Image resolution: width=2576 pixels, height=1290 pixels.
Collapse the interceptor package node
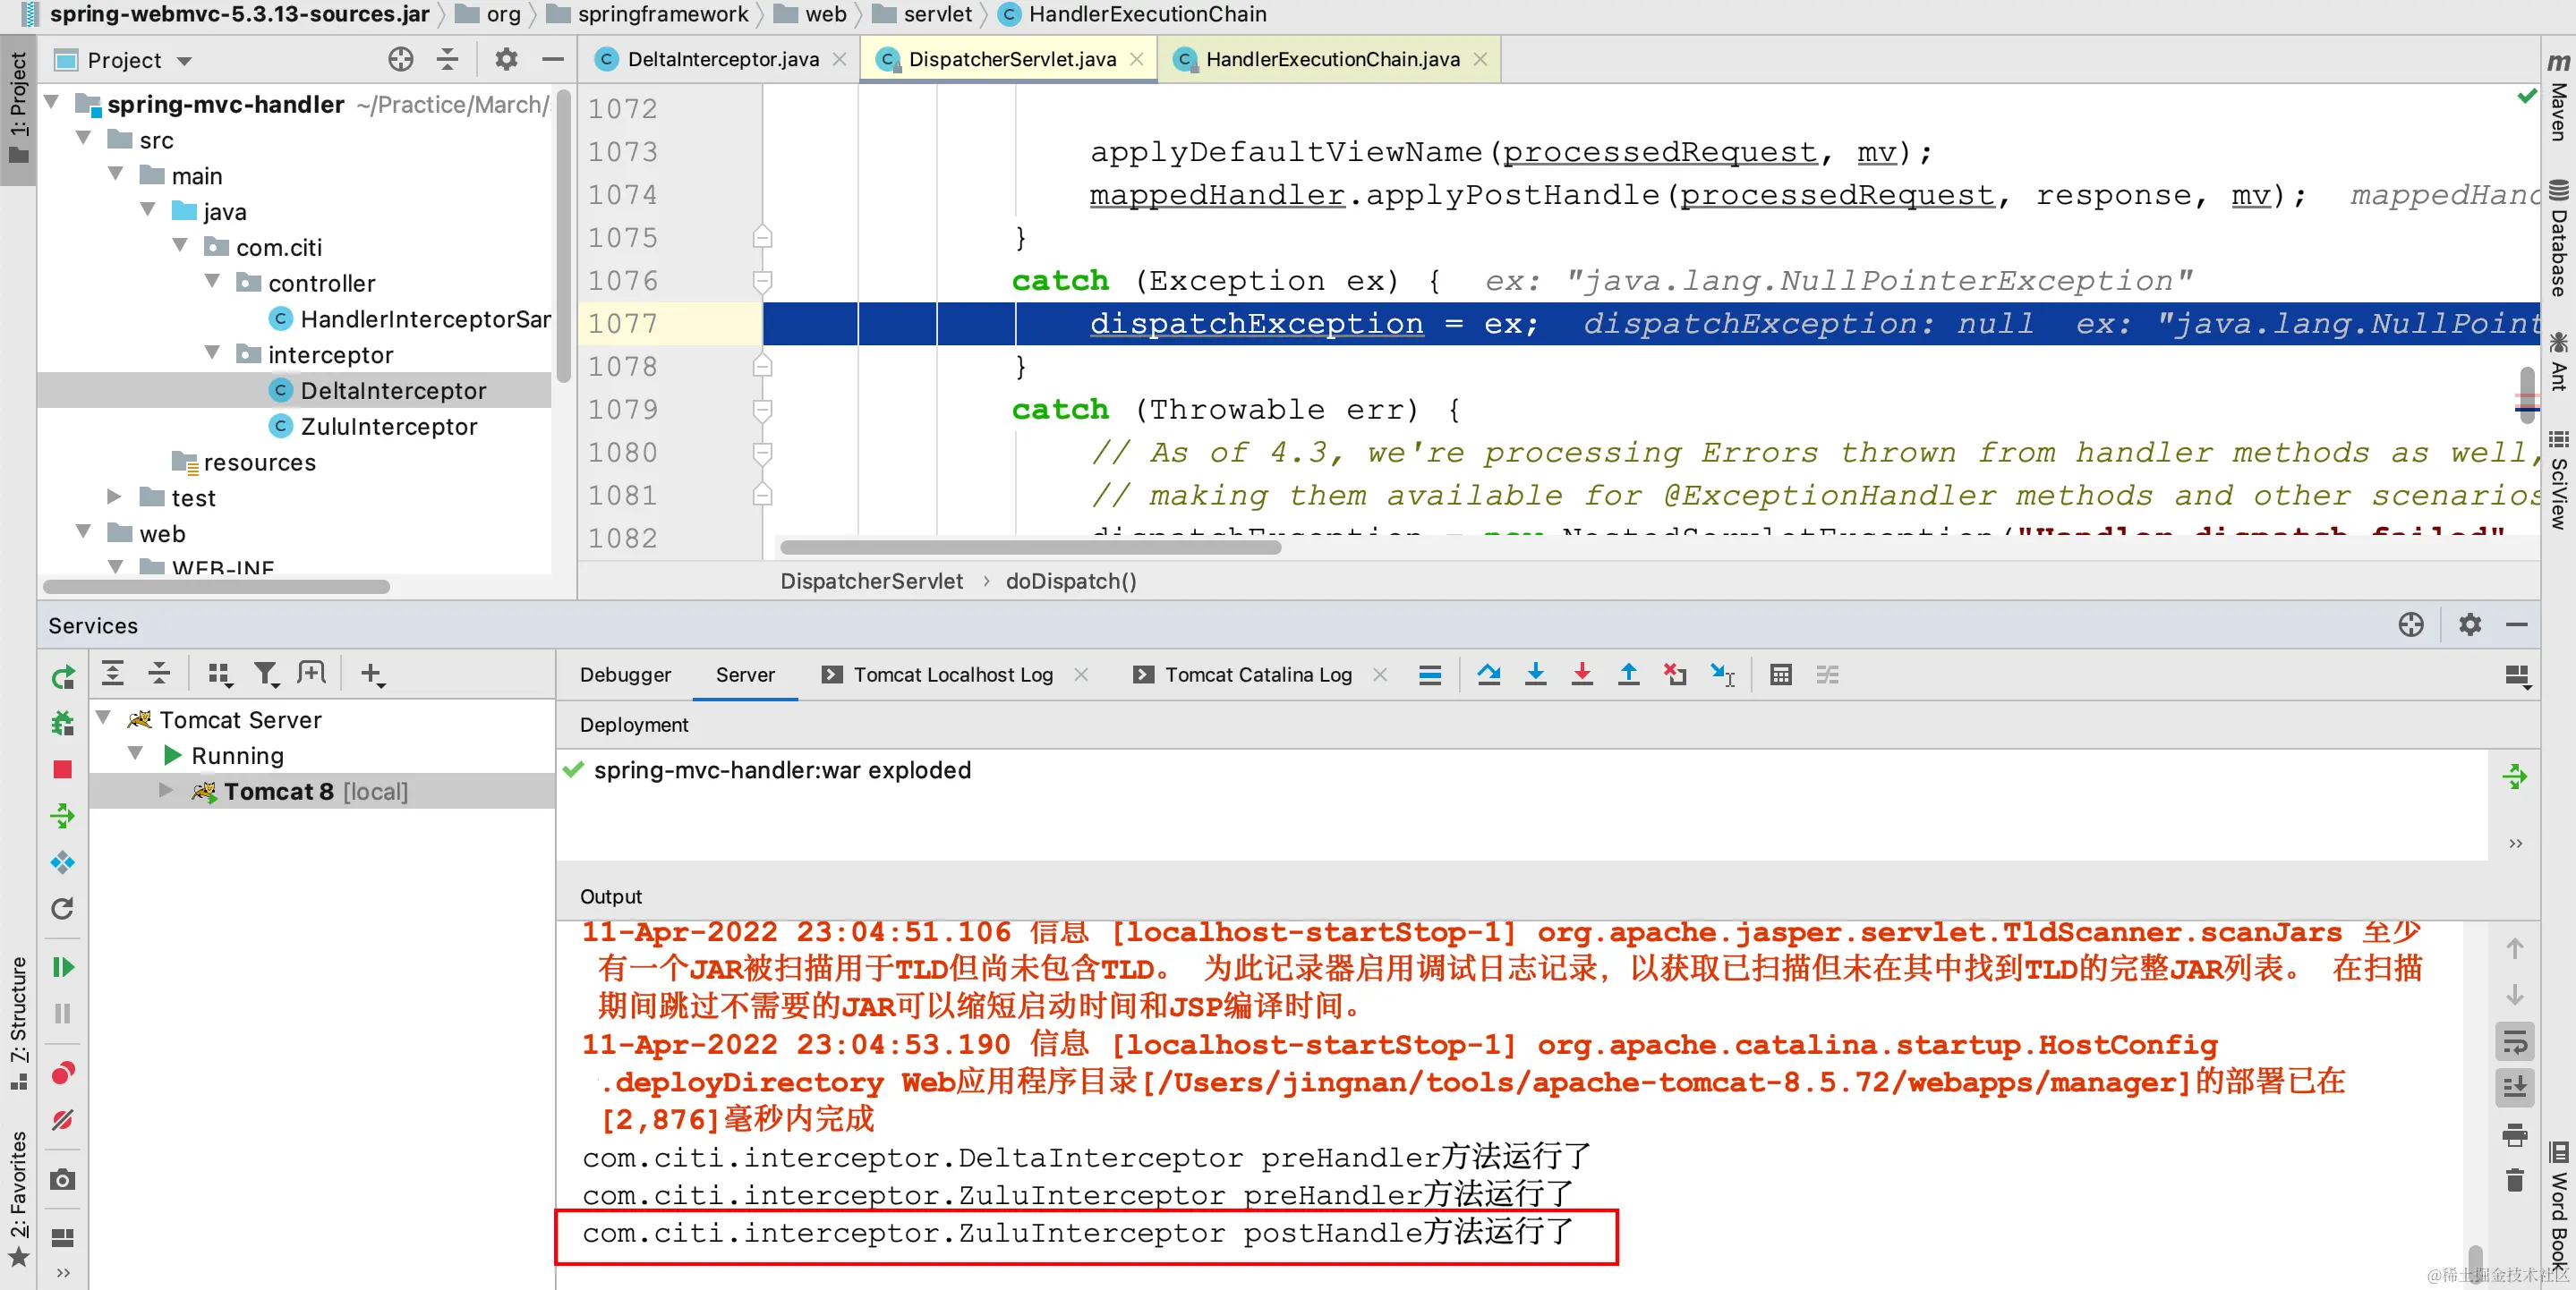pos(212,352)
